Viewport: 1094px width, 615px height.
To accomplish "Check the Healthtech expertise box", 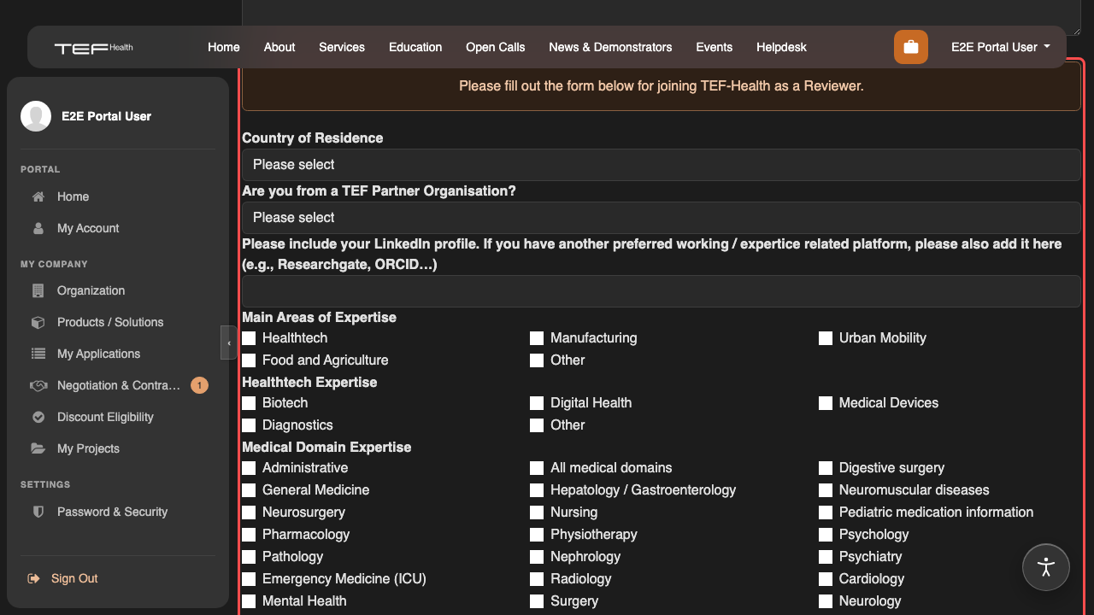I will point(249,338).
